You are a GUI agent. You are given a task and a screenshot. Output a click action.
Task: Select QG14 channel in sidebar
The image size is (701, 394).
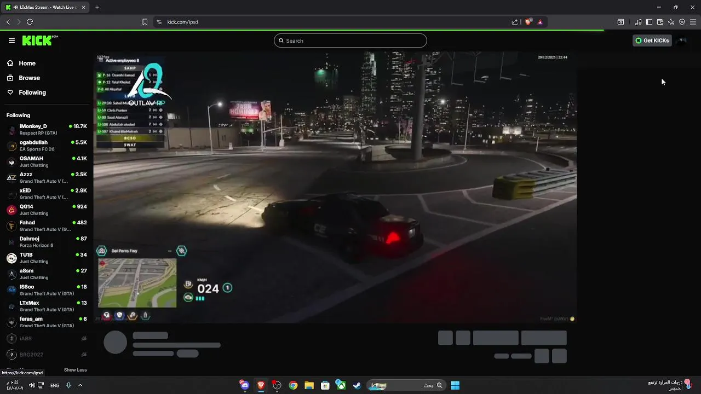click(47, 210)
